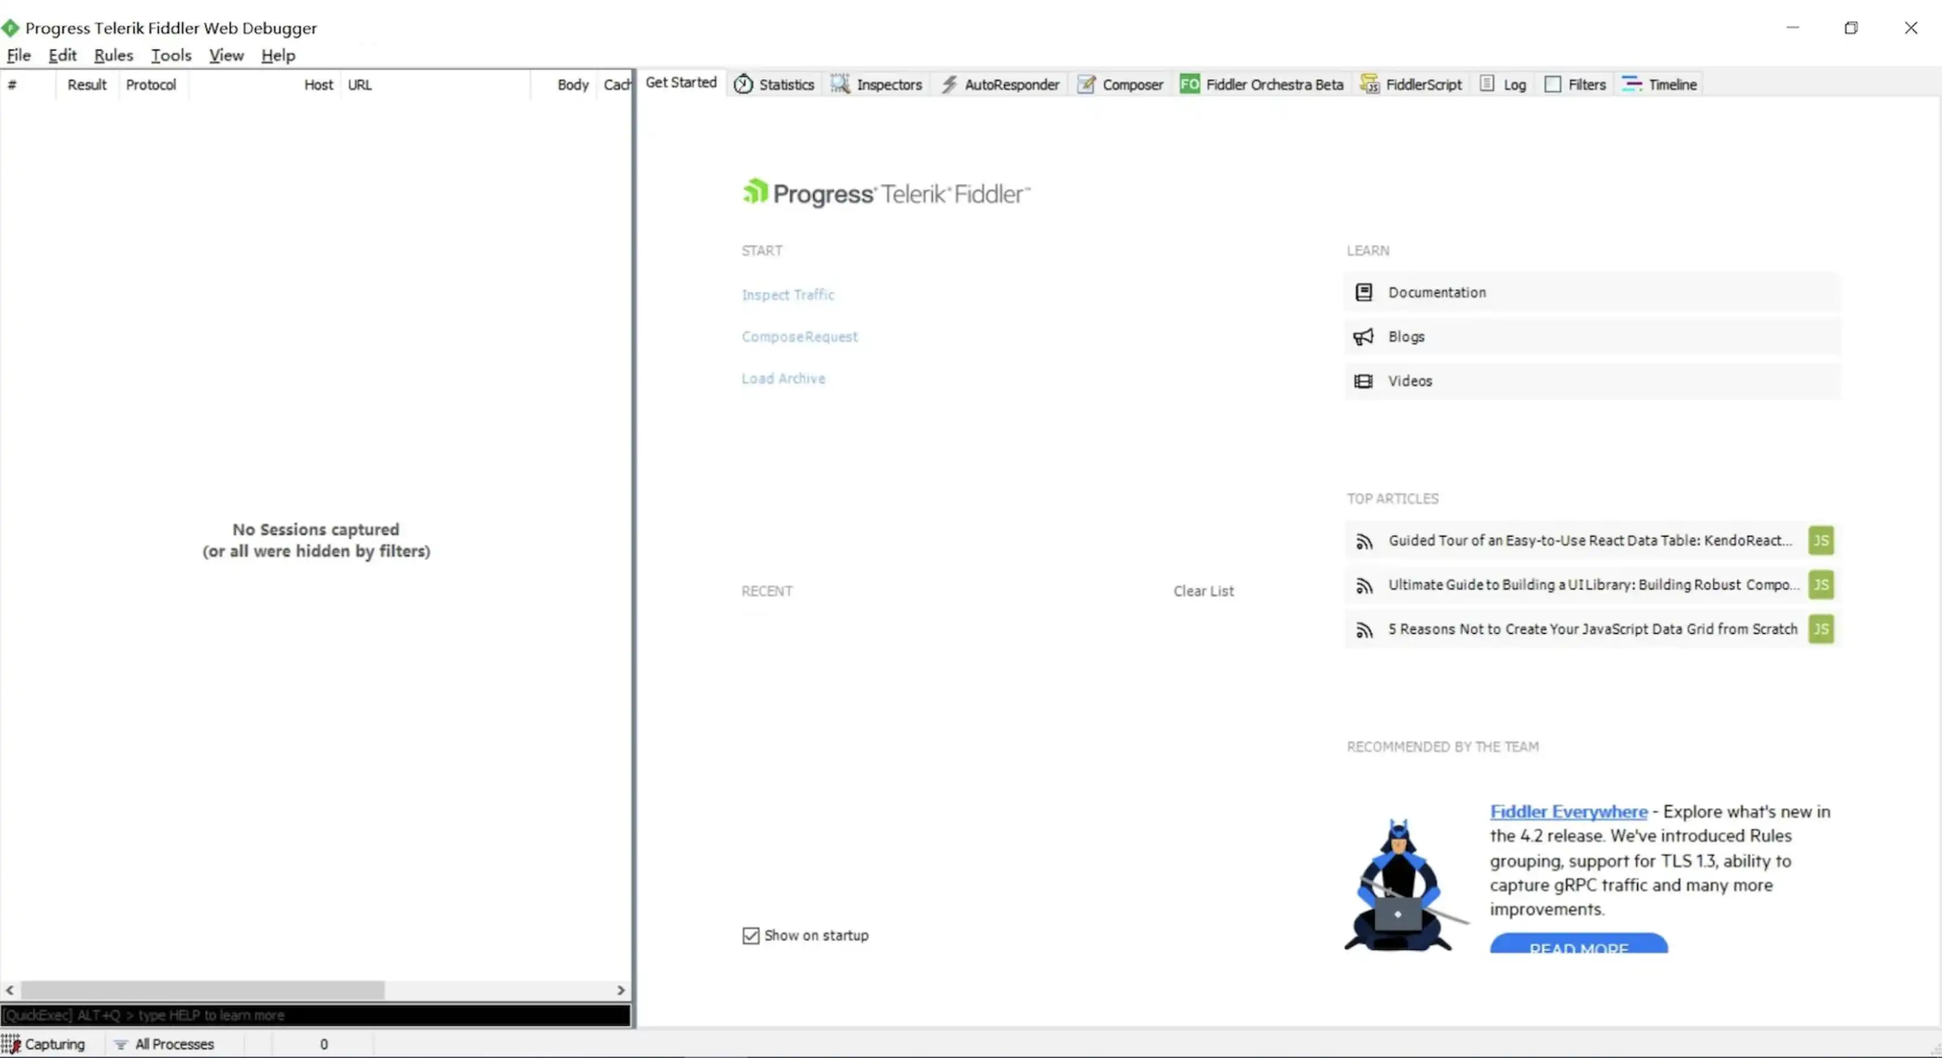Open the Videos learn item
The width and height of the screenshot is (1942, 1058).
(x=1592, y=381)
